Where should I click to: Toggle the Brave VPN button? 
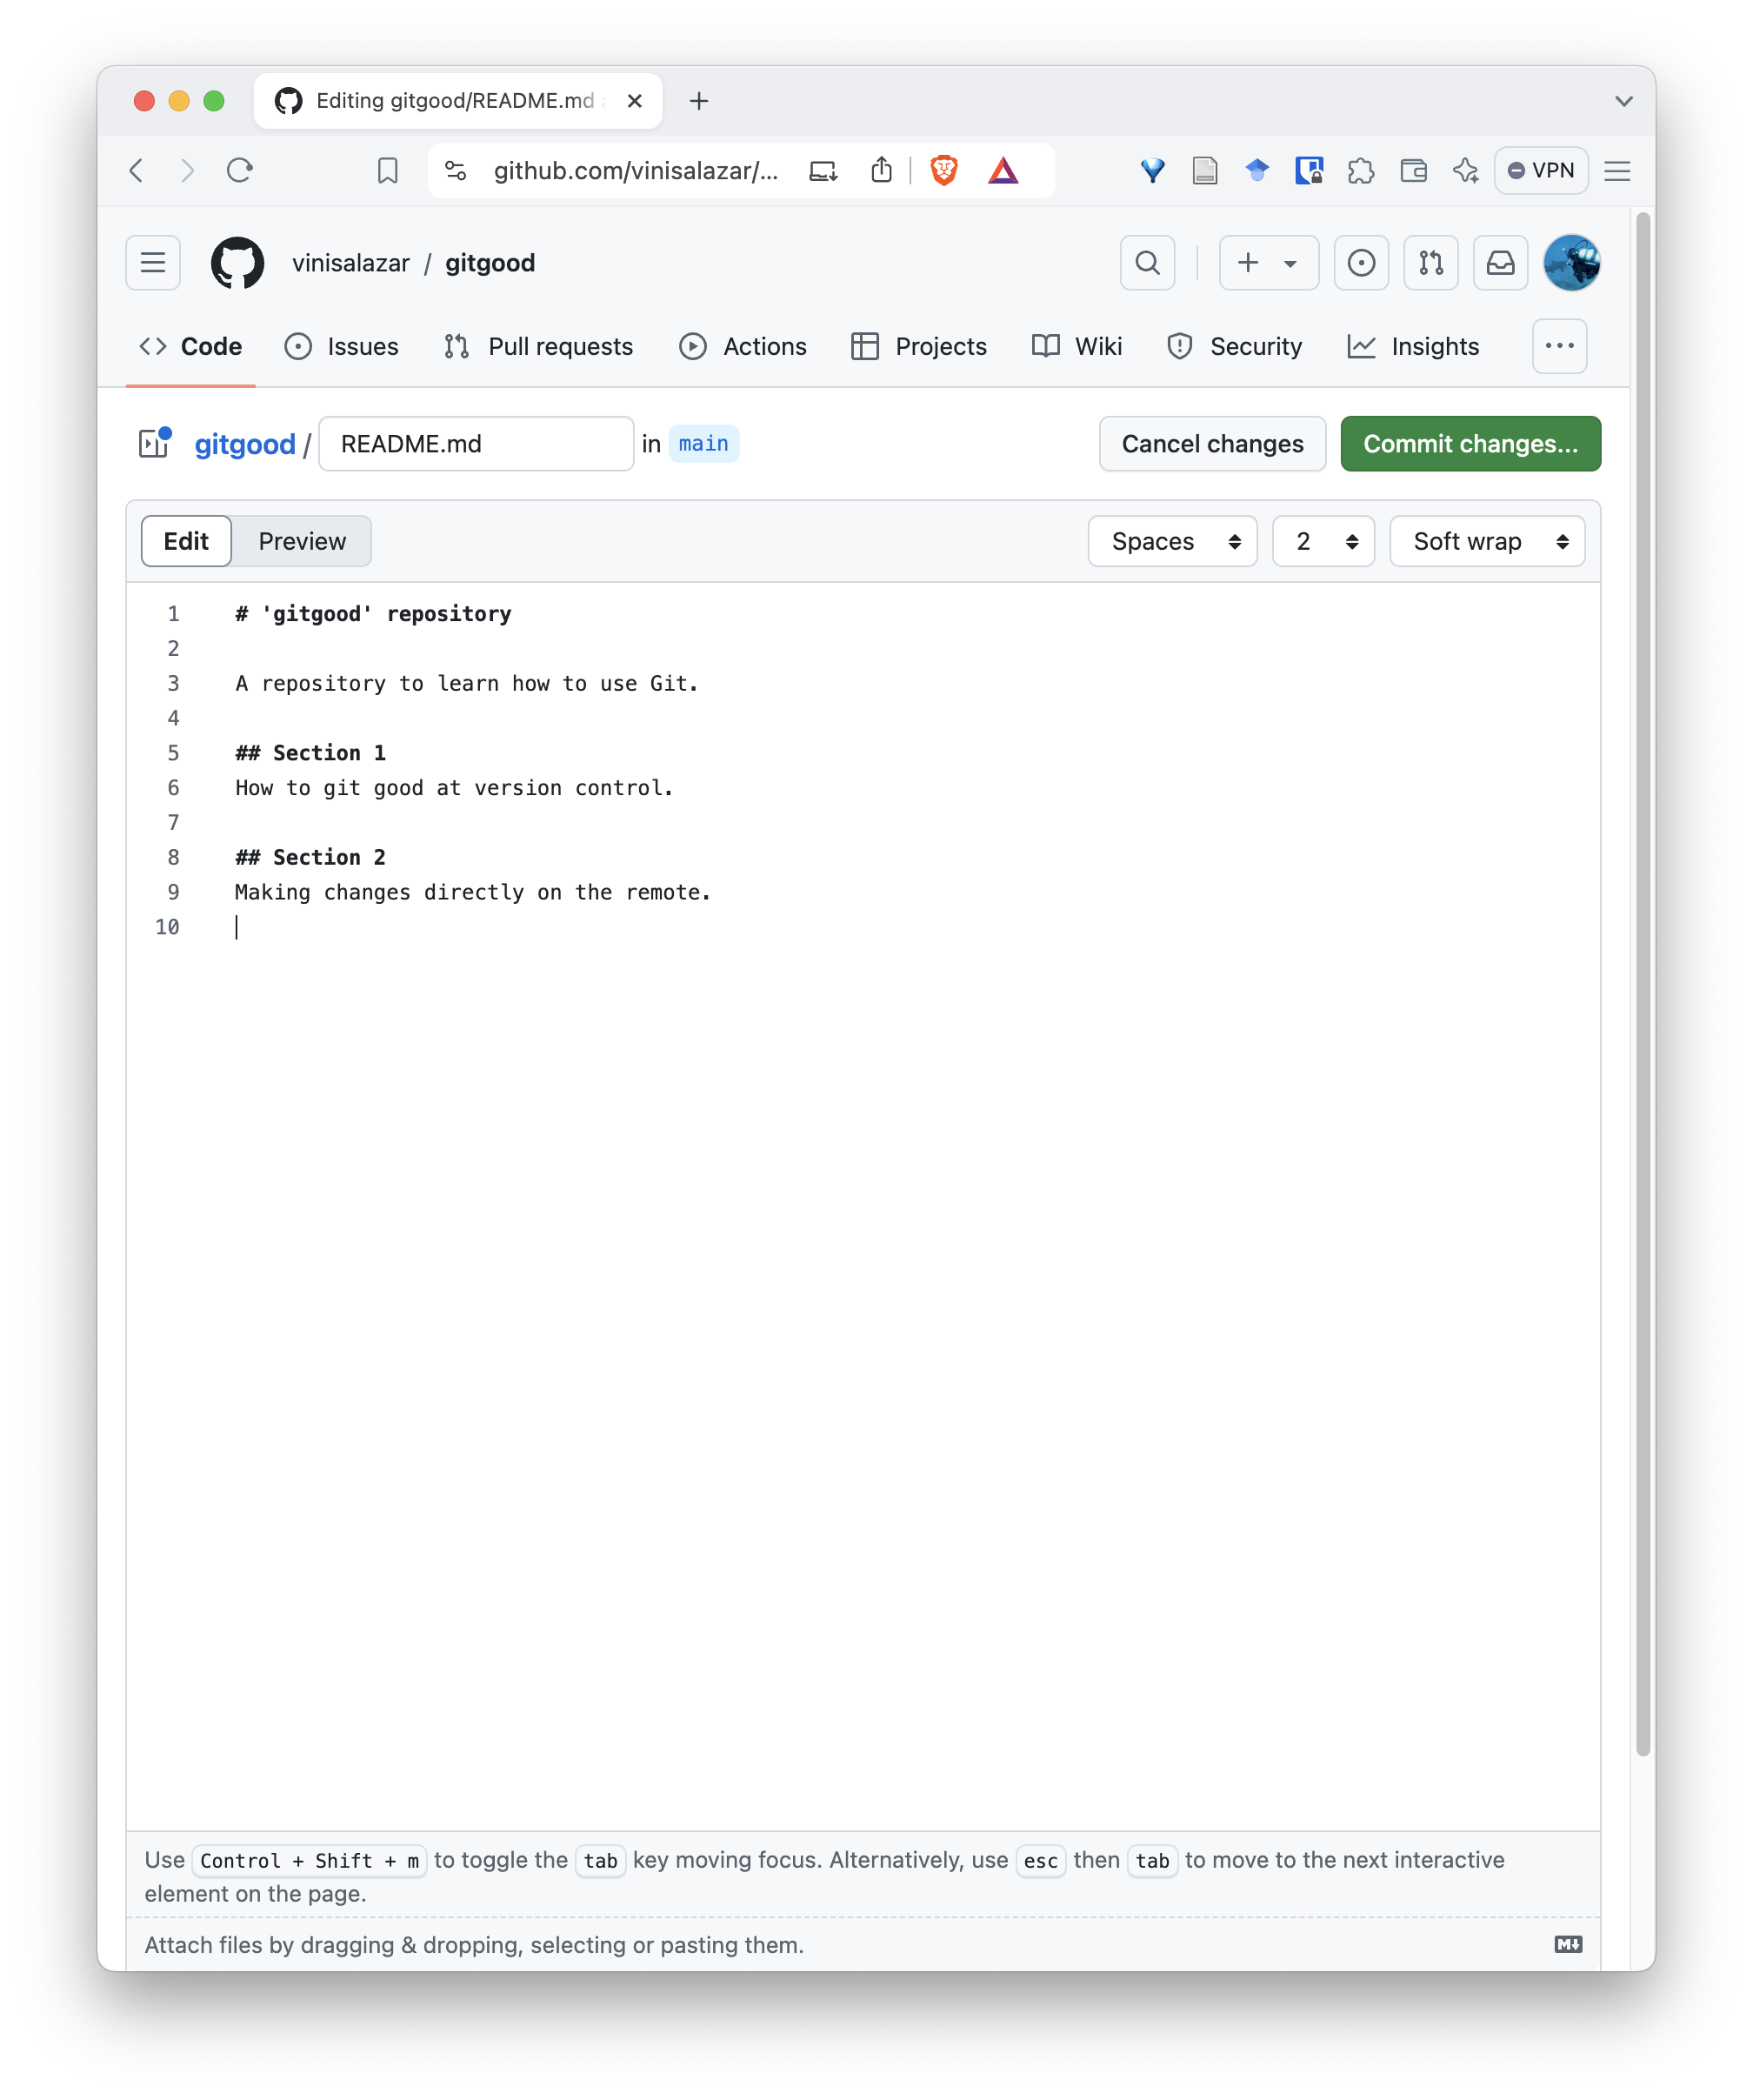point(1540,170)
